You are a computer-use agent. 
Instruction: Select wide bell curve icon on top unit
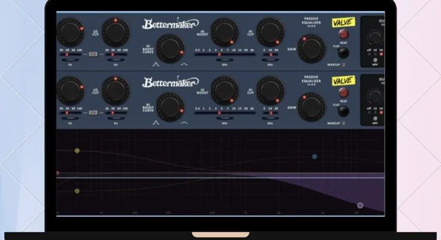(184, 64)
